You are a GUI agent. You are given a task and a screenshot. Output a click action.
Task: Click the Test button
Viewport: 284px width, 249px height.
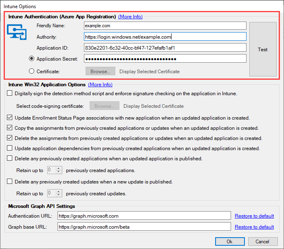[x=263, y=49]
